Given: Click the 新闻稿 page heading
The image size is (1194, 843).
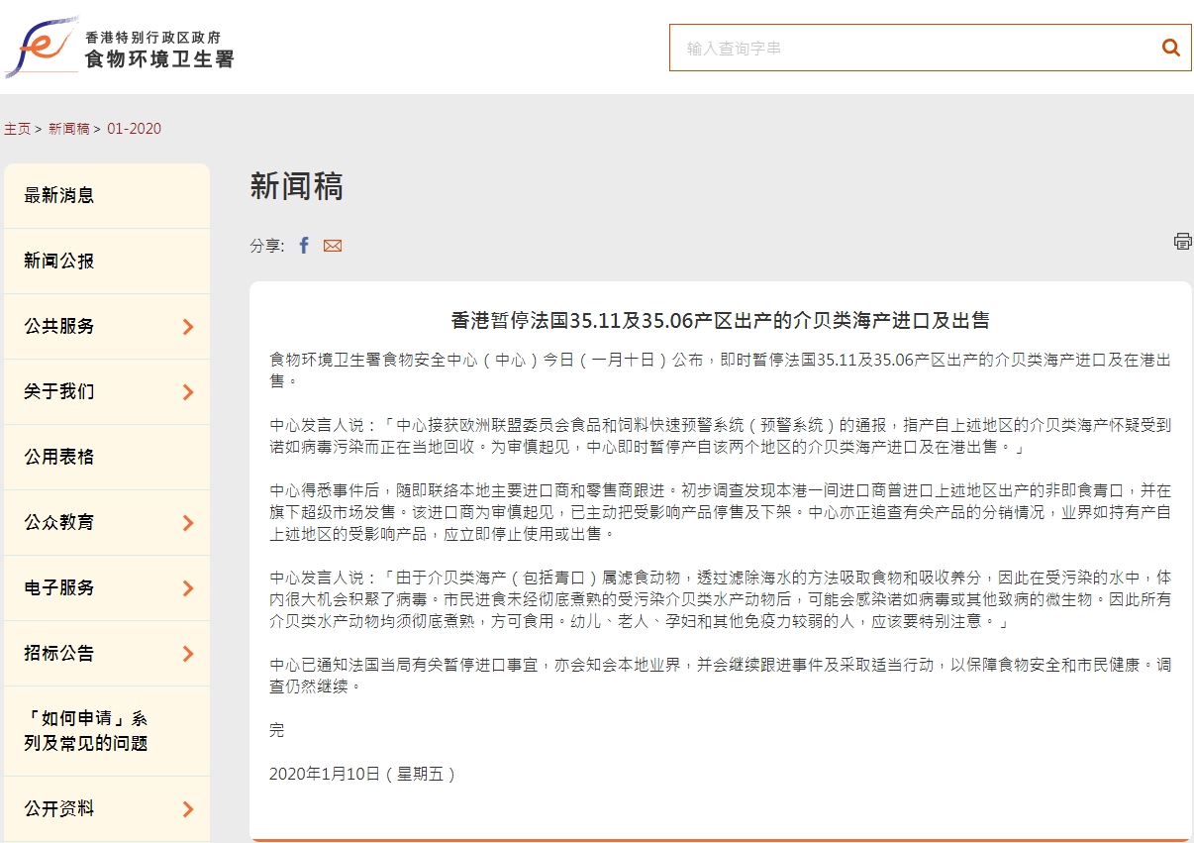Looking at the screenshot, I should [296, 186].
